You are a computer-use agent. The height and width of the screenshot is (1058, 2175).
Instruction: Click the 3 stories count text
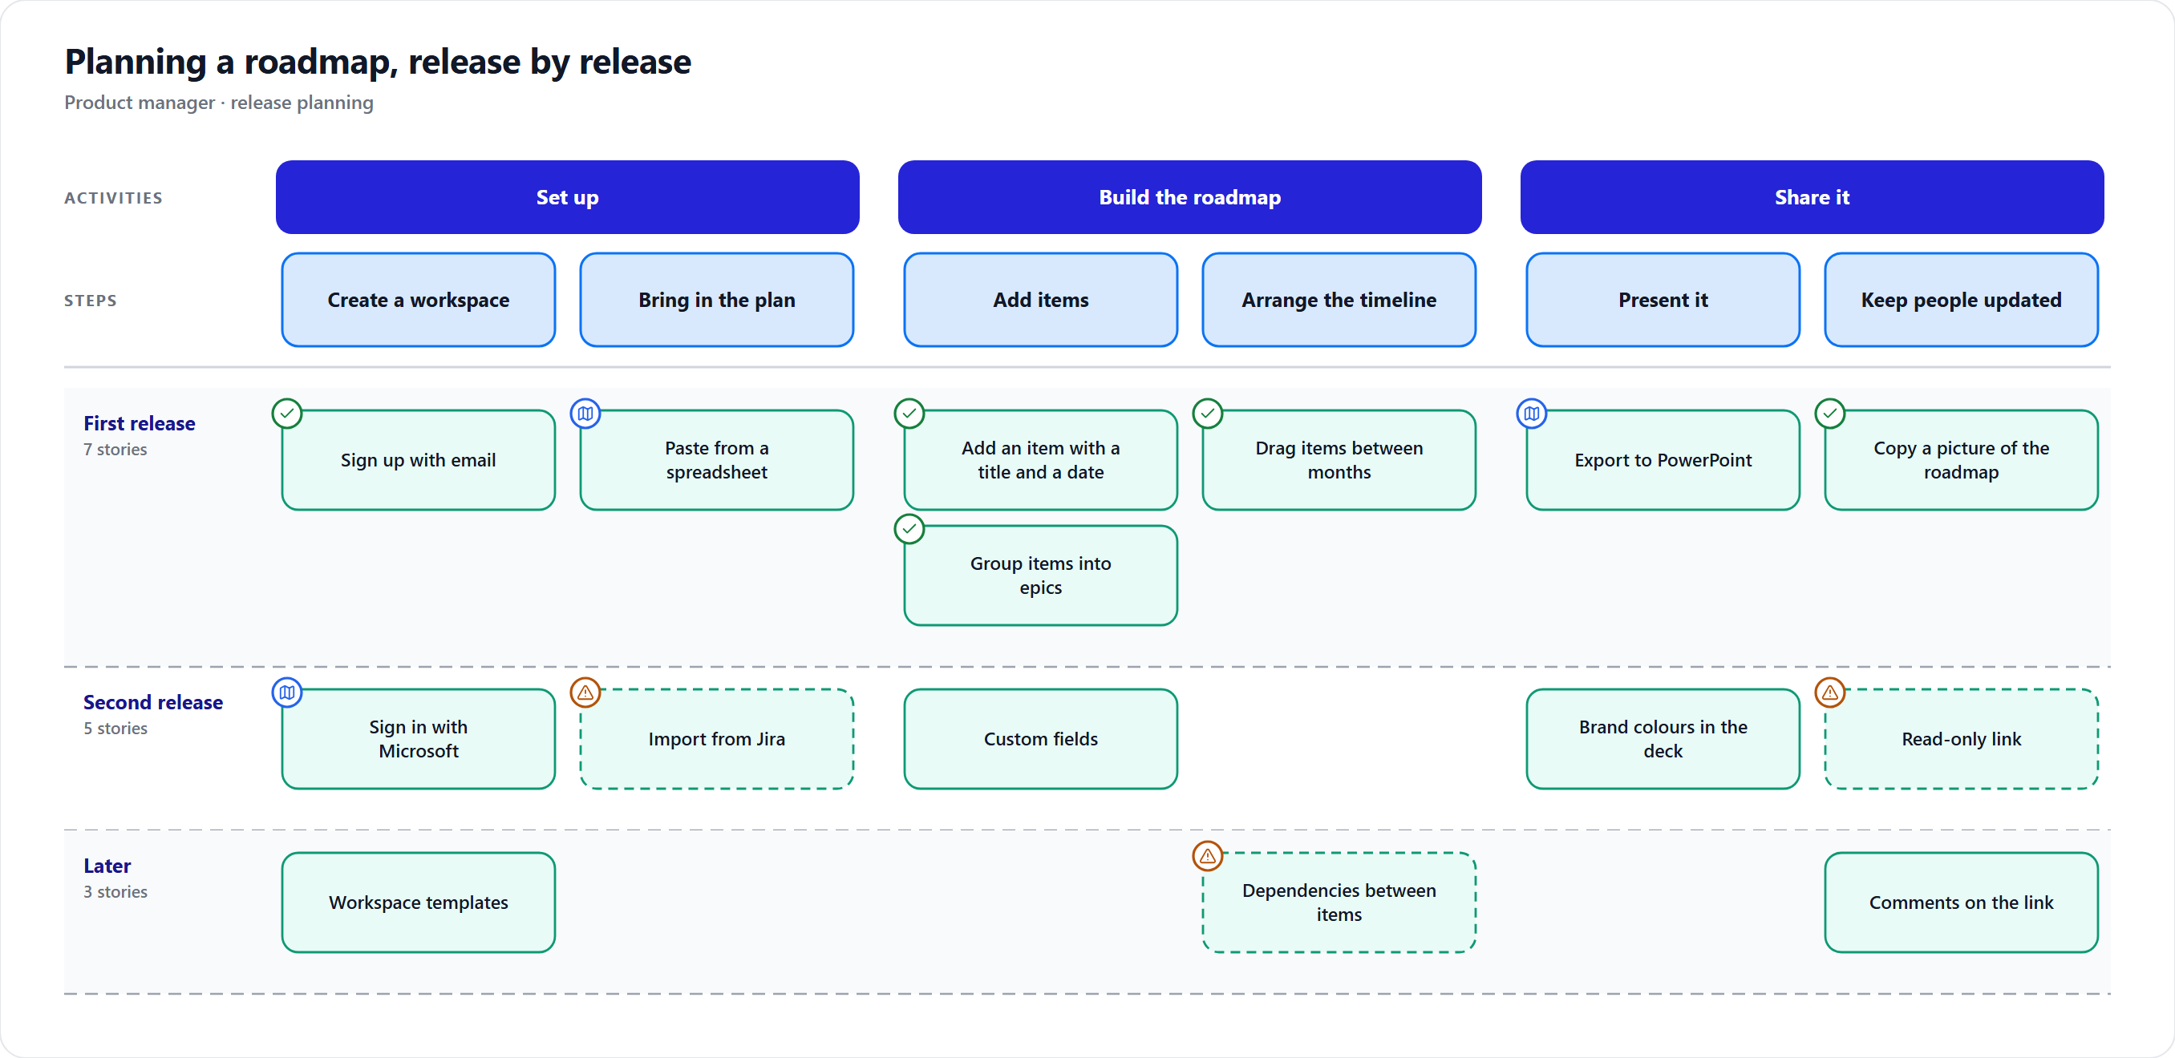tap(115, 892)
